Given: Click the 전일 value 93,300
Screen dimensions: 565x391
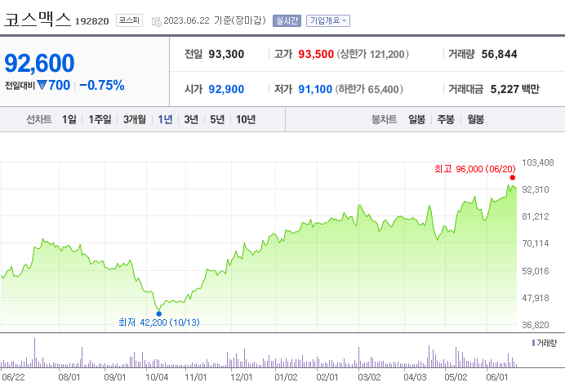Looking at the screenshot, I should click(226, 55).
